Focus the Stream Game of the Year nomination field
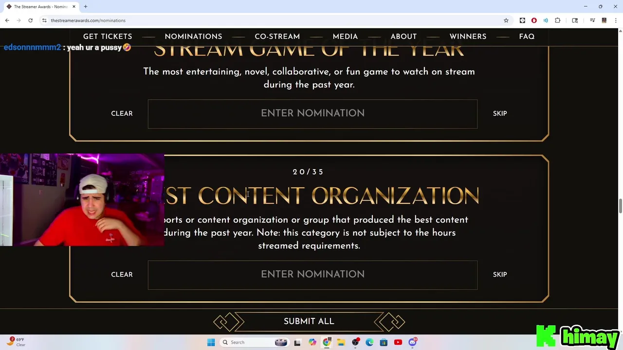Viewport: 623px width, 350px height. coord(312,114)
